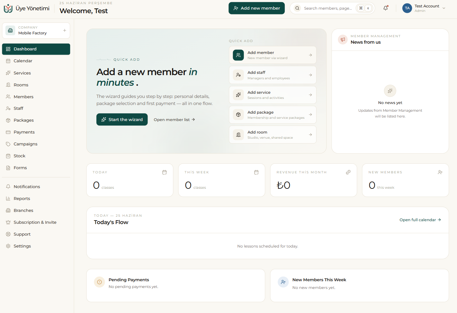This screenshot has height=313, width=457.
Task: Click the Add new member button
Action: coord(256,8)
